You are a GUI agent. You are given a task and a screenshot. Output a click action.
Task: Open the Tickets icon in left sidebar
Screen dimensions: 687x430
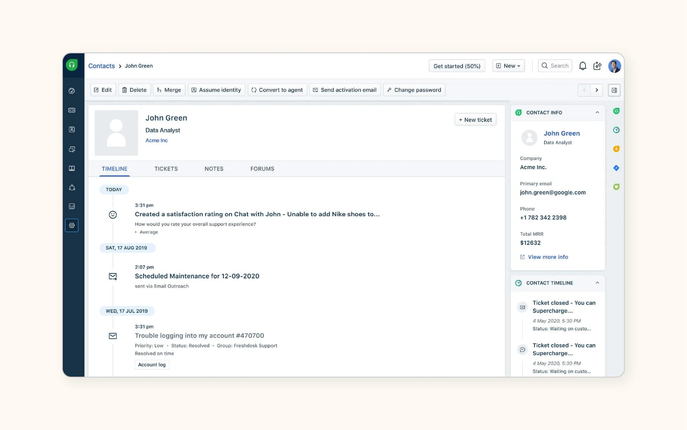72,110
